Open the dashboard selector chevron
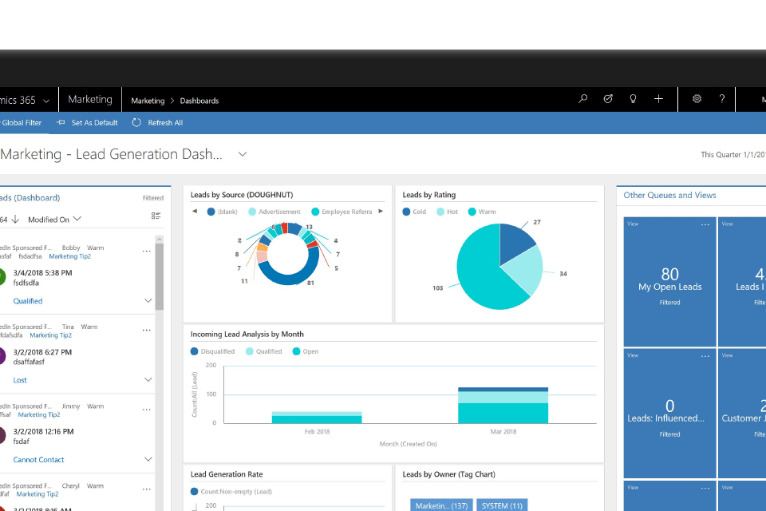This screenshot has height=511, width=766. pos(243,154)
